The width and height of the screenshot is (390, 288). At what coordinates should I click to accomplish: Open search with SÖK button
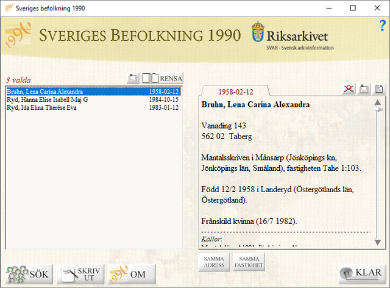click(x=29, y=275)
